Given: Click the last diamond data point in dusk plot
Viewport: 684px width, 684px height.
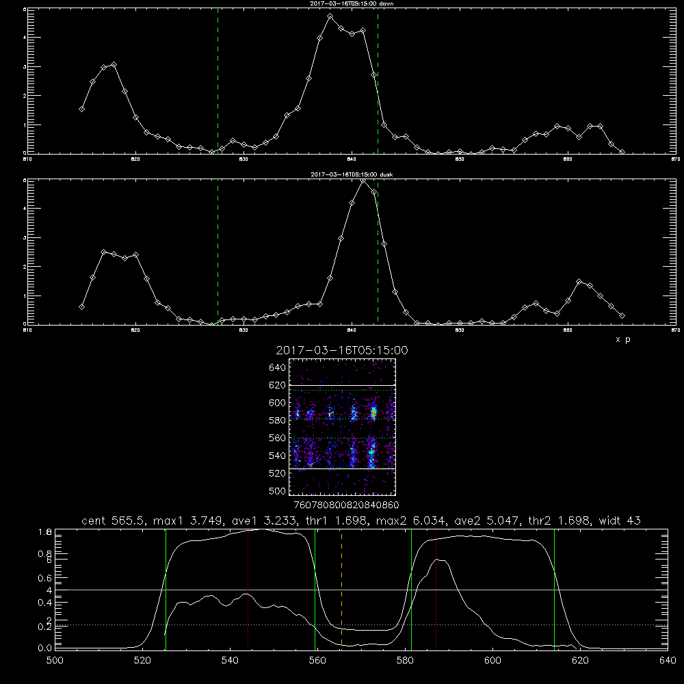Looking at the screenshot, I should (622, 315).
